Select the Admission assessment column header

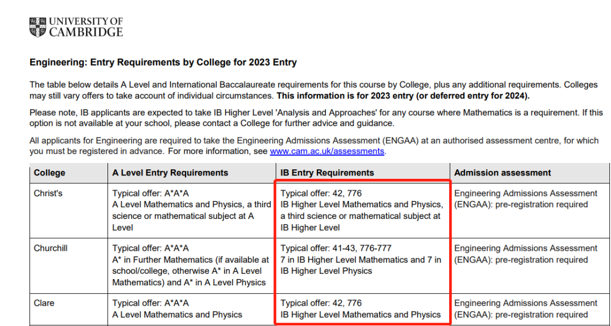pyautogui.click(x=530, y=173)
